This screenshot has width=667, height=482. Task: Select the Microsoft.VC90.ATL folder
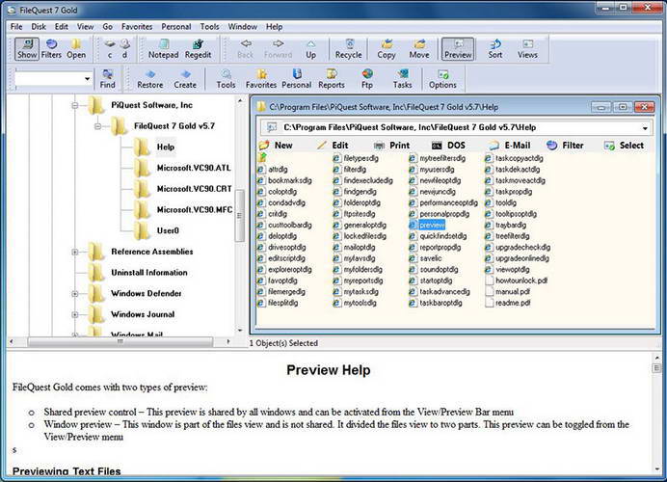194,168
